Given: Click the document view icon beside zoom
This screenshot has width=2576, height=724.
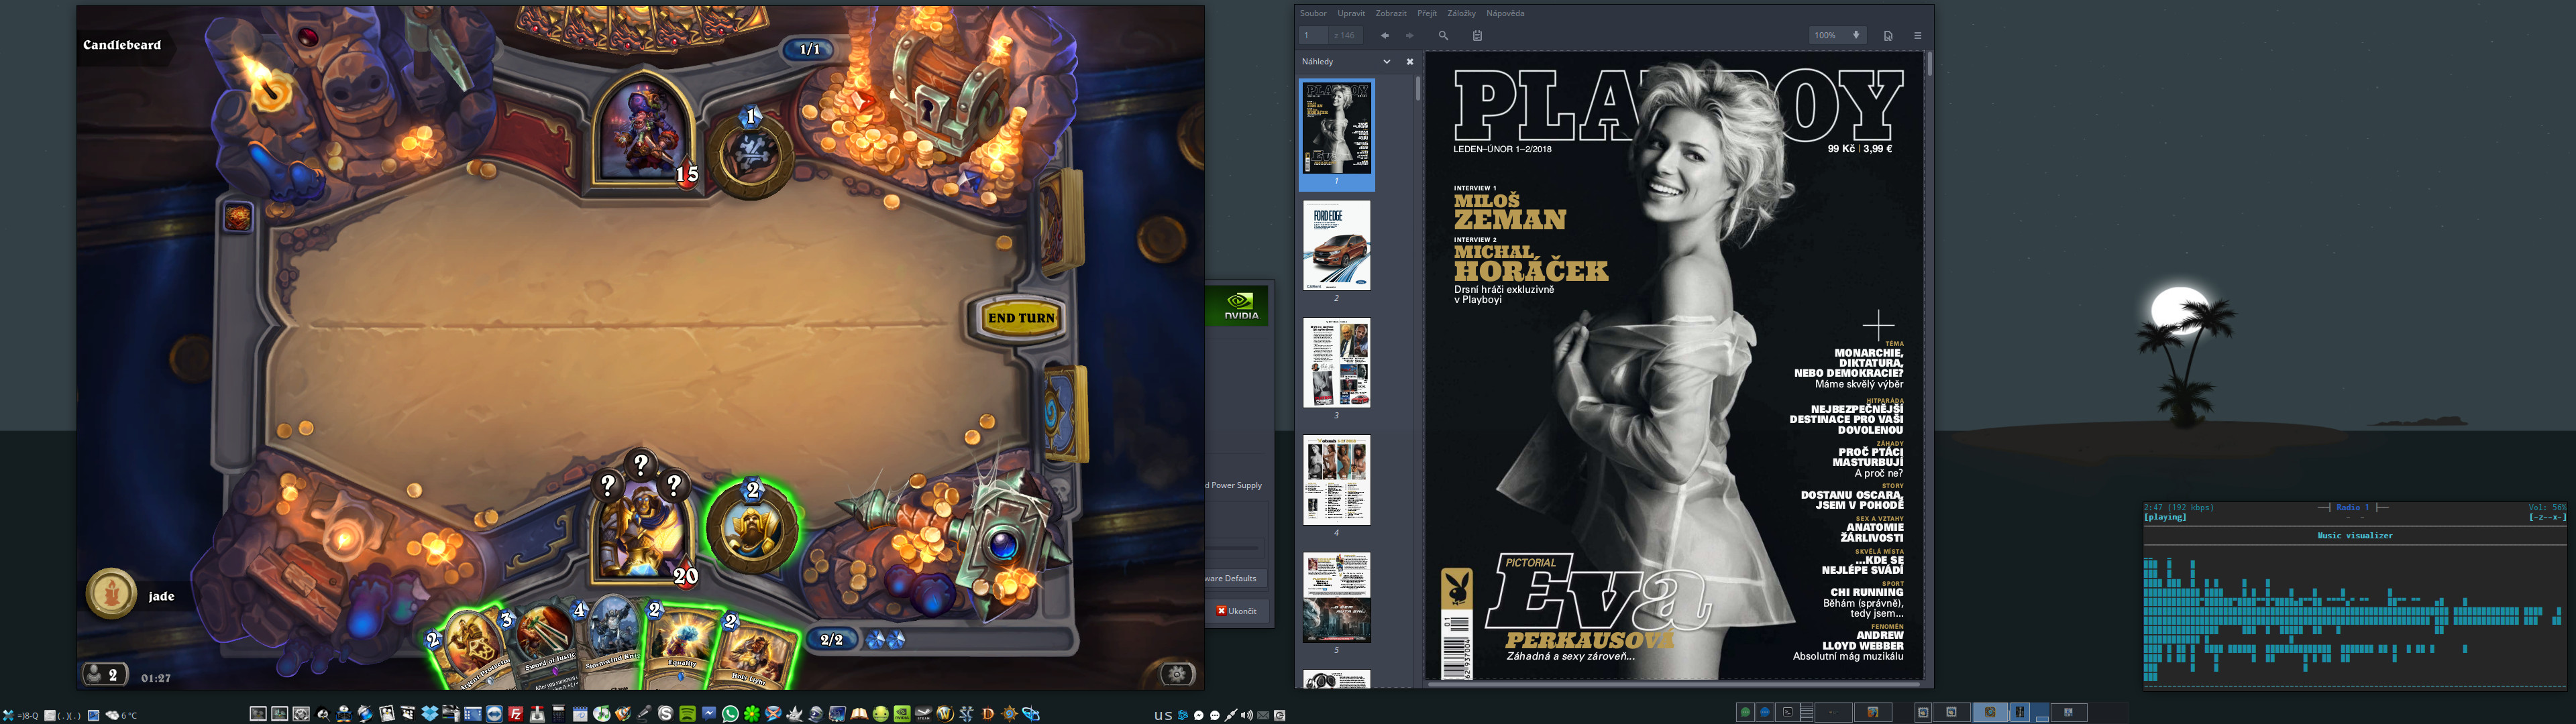Looking at the screenshot, I should (1888, 35).
